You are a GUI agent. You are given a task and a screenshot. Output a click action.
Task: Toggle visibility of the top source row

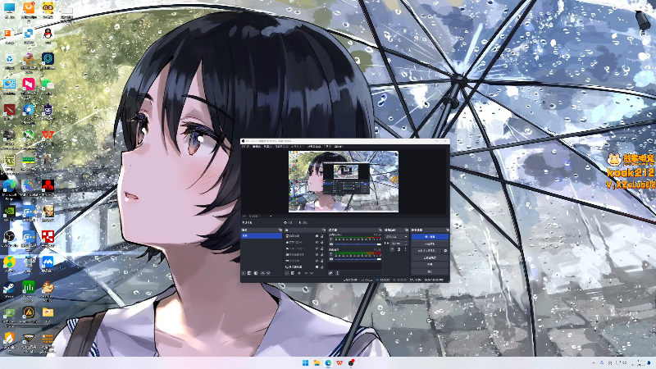click(x=317, y=236)
